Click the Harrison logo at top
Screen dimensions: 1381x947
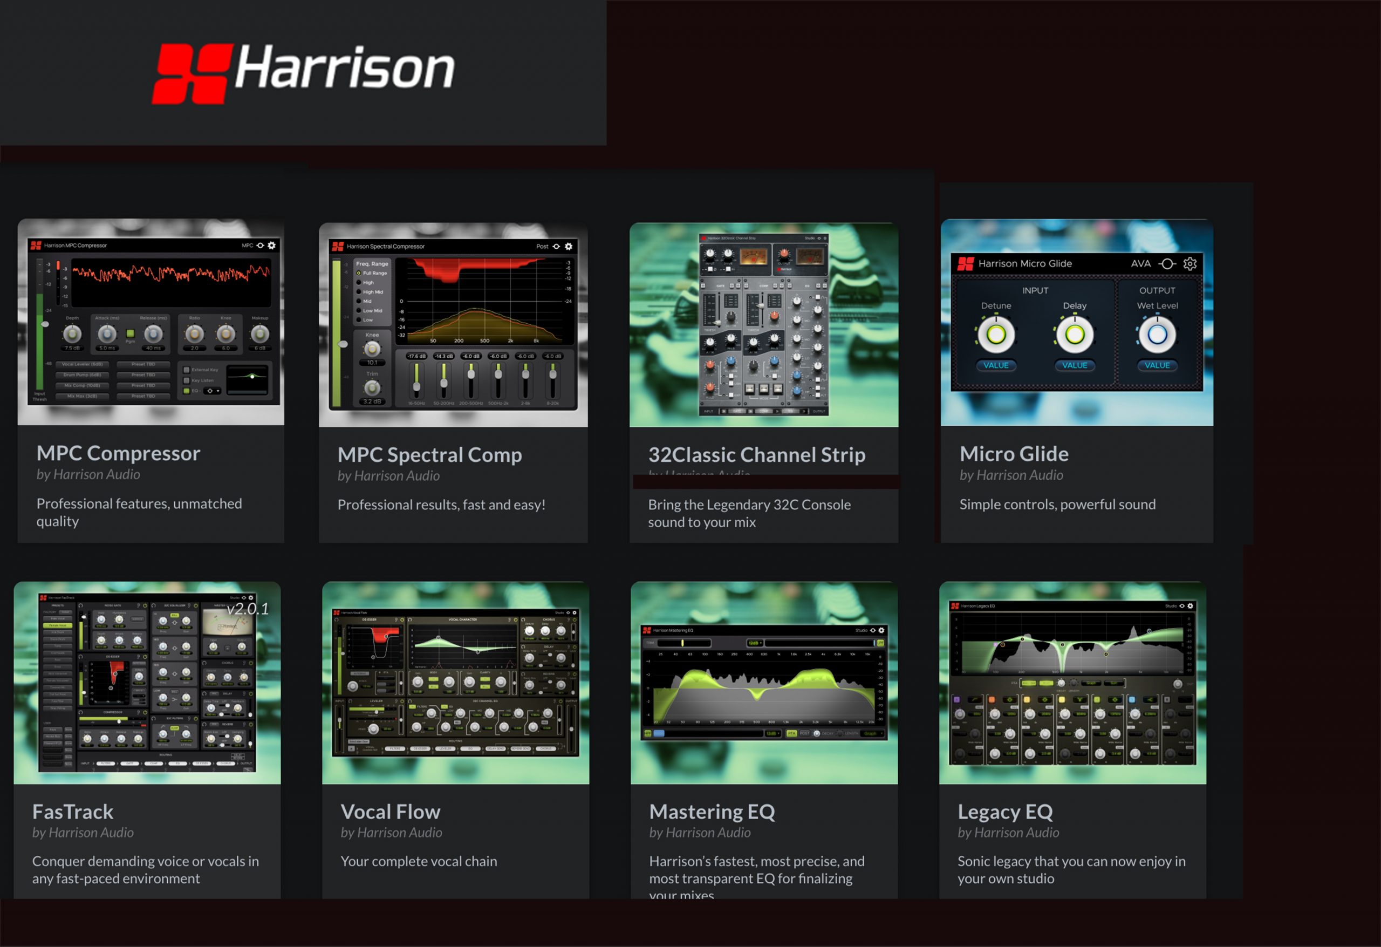click(x=304, y=73)
